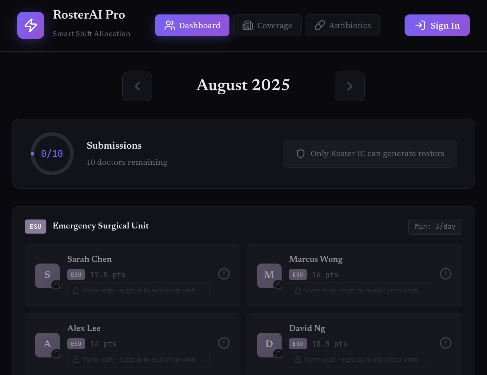
Task: Click Marcus Wong's view-only input field
Action: (x=360, y=290)
